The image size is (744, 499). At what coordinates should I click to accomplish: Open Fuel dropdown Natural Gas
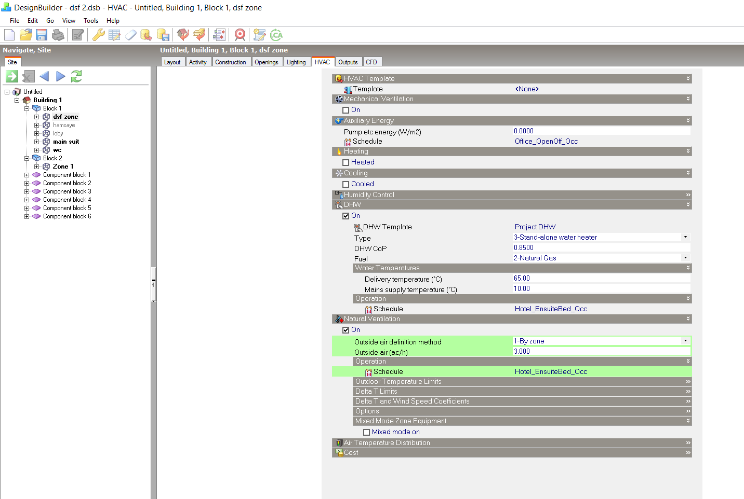point(685,258)
